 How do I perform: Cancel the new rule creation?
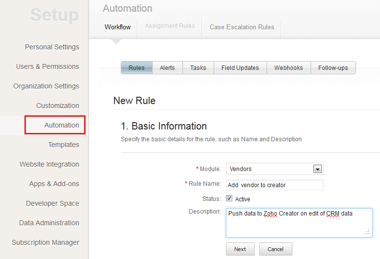[275, 249]
